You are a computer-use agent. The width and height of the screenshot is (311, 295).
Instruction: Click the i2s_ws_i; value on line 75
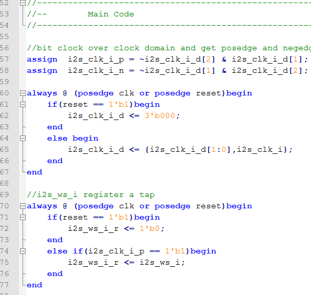click(x=162, y=263)
